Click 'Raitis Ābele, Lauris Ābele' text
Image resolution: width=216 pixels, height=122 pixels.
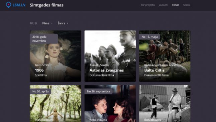point(160,65)
